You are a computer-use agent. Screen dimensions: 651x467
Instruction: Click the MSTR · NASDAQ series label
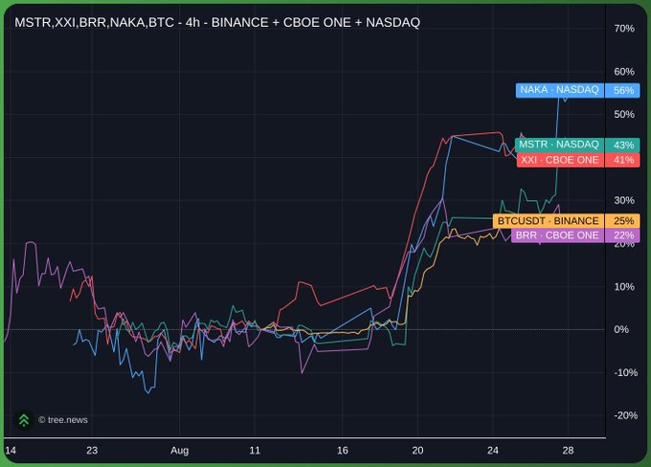coord(559,145)
